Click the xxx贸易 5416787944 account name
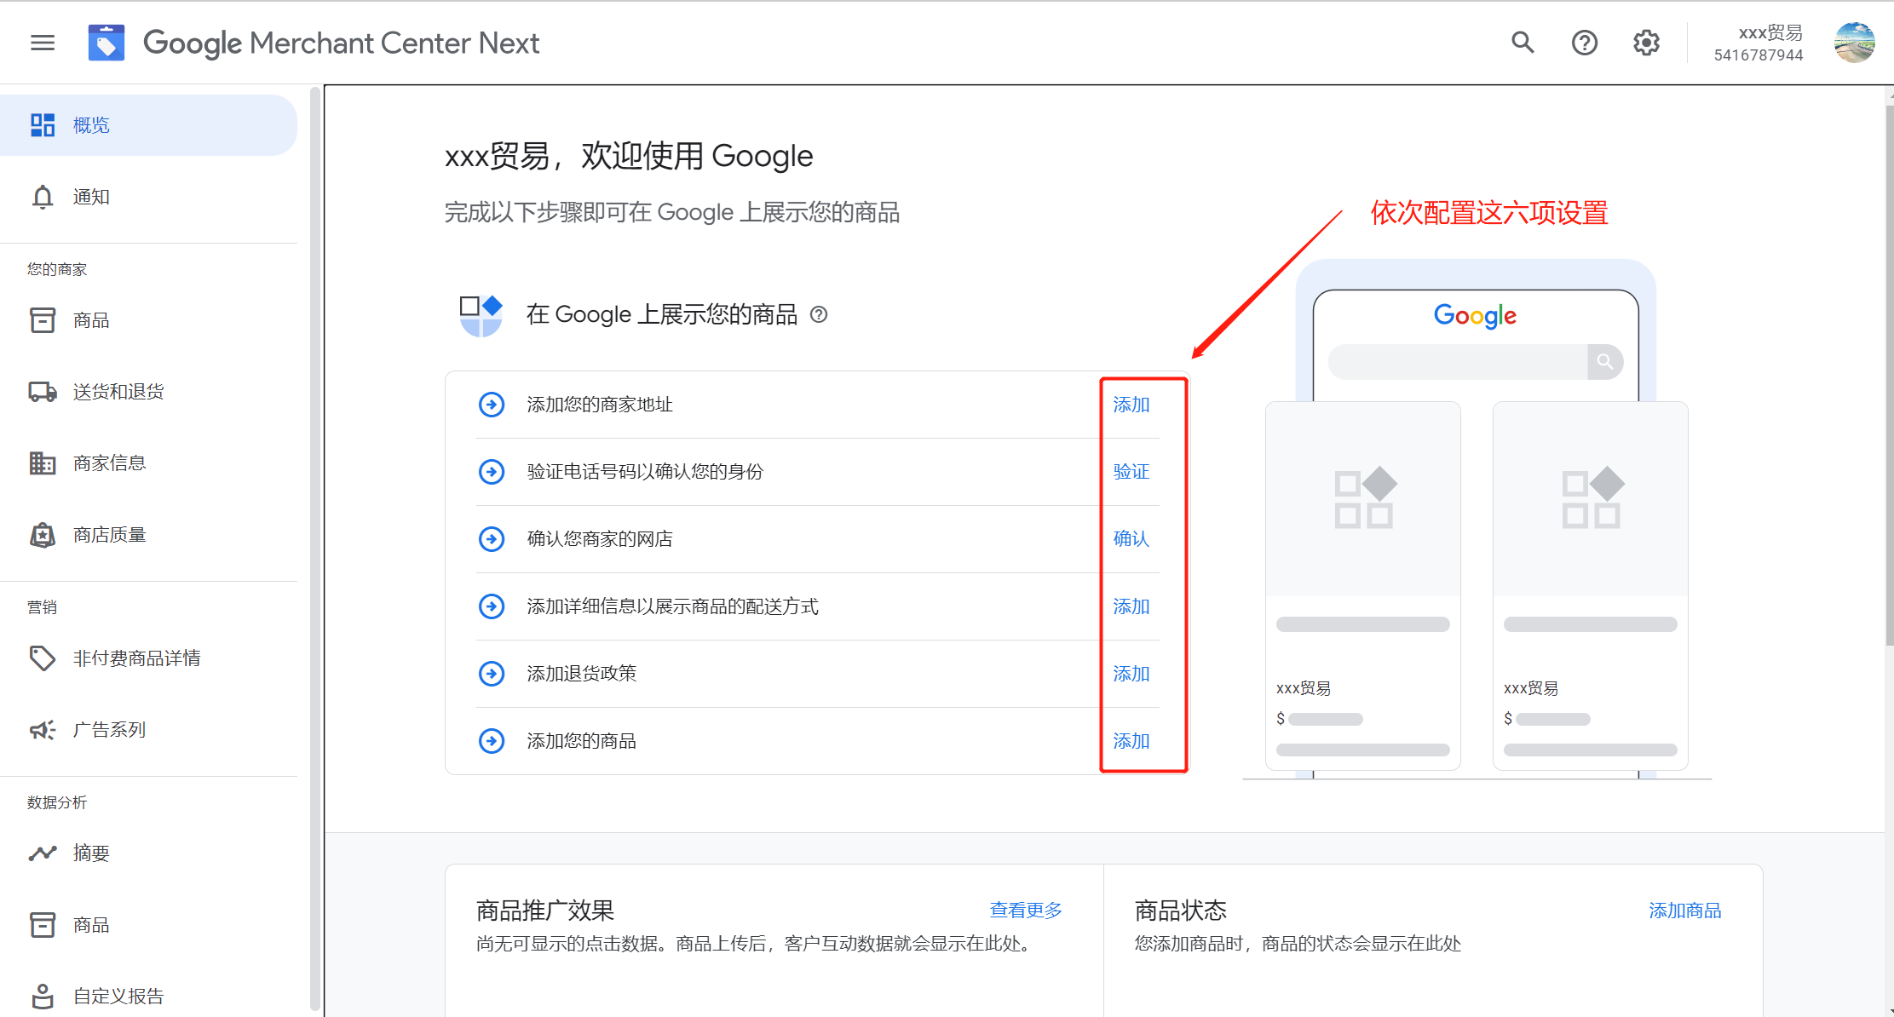The width and height of the screenshot is (1894, 1017). 1759,43
